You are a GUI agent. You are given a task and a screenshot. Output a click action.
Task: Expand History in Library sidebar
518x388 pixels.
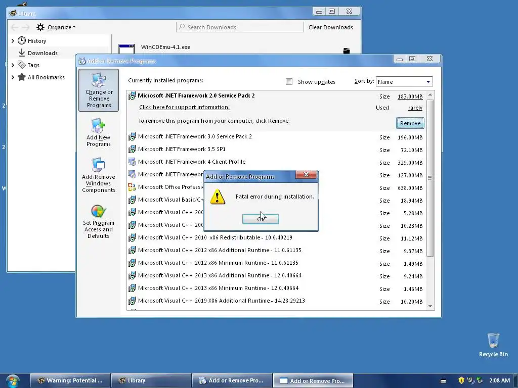point(13,41)
